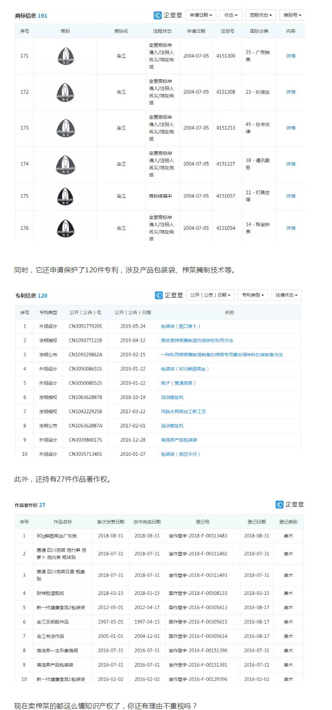Click the 乌江 trademark logo in row 171
The height and width of the screenshot is (710, 332).
click(x=66, y=56)
